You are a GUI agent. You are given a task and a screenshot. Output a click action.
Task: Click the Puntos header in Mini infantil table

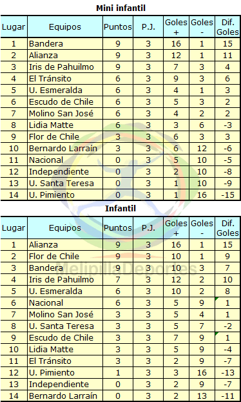(x=118, y=27)
